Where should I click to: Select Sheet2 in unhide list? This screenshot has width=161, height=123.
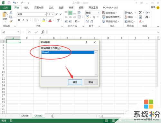click(x=68, y=52)
